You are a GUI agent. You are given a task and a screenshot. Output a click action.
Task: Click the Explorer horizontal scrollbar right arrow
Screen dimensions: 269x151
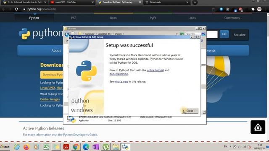204,112
